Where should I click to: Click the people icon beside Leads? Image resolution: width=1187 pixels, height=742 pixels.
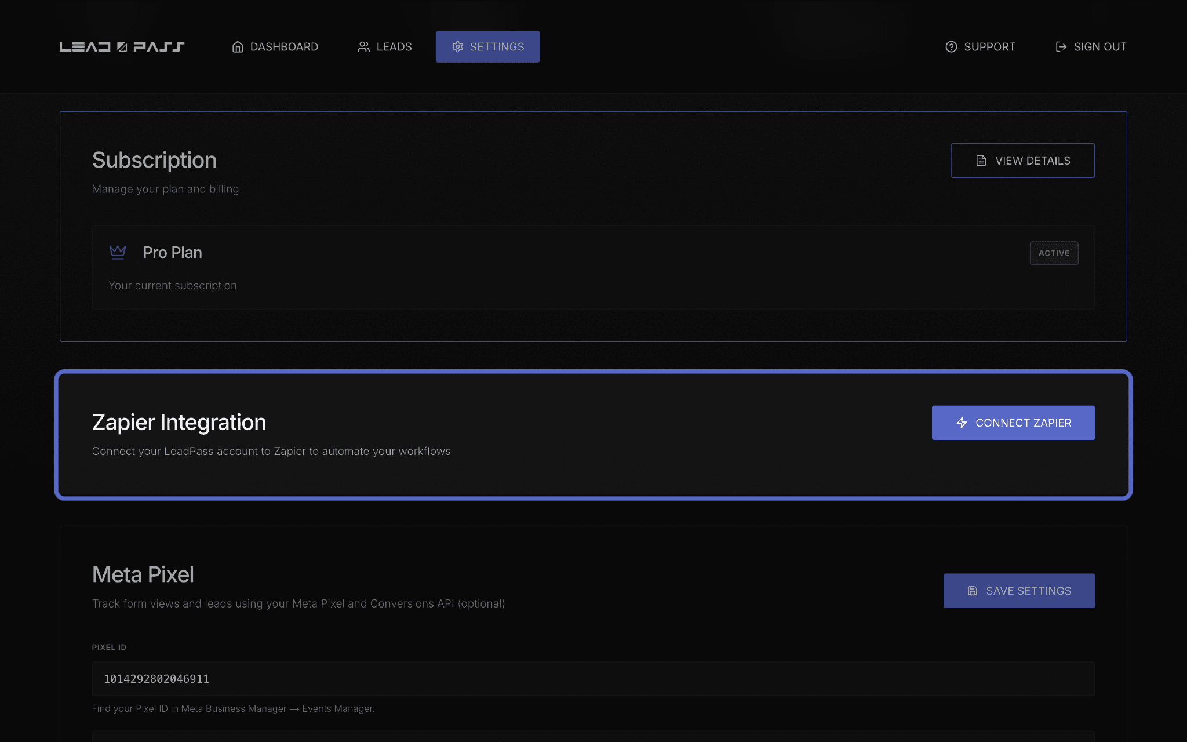(363, 47)
